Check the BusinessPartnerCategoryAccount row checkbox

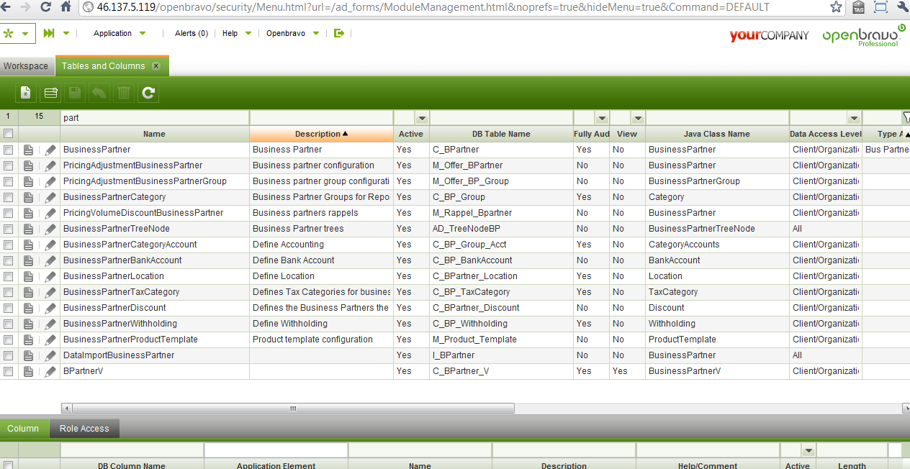(8, 245)
